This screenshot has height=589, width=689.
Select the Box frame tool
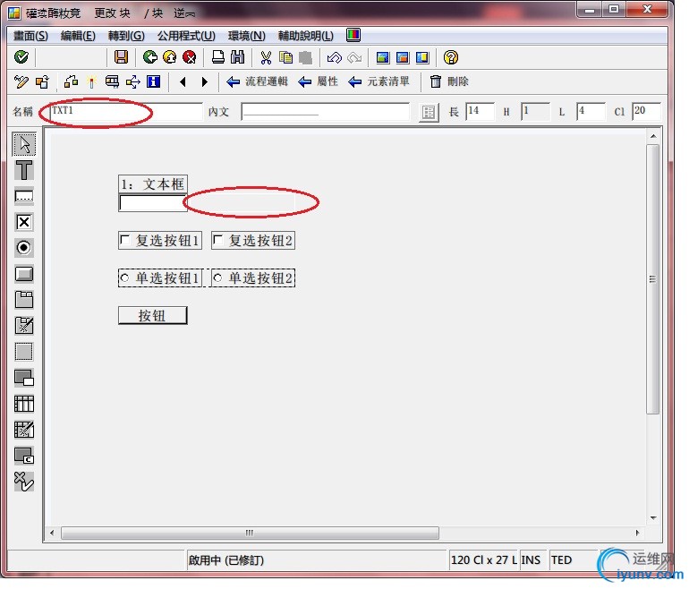[24, 352]
